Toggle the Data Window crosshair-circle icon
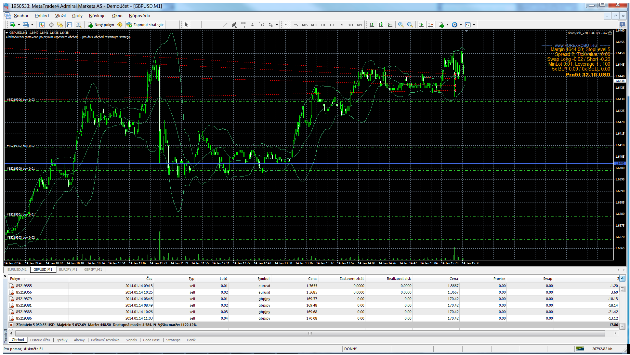The width and height of the screenshot is (630, 355). click(51, 25)
